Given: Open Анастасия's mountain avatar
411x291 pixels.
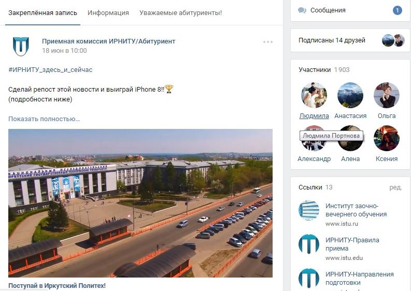Looking at the screenshot, I should click(x=350, y=95).
